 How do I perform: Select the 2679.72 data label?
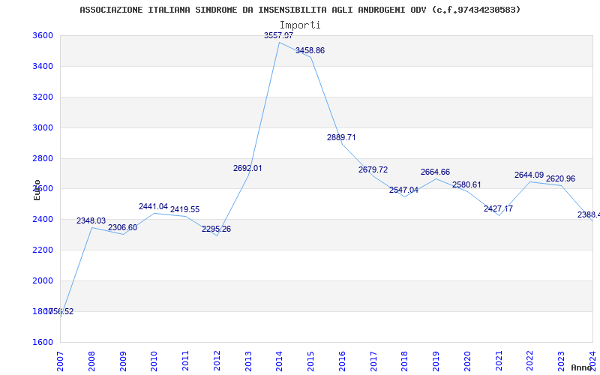[373, 169]
